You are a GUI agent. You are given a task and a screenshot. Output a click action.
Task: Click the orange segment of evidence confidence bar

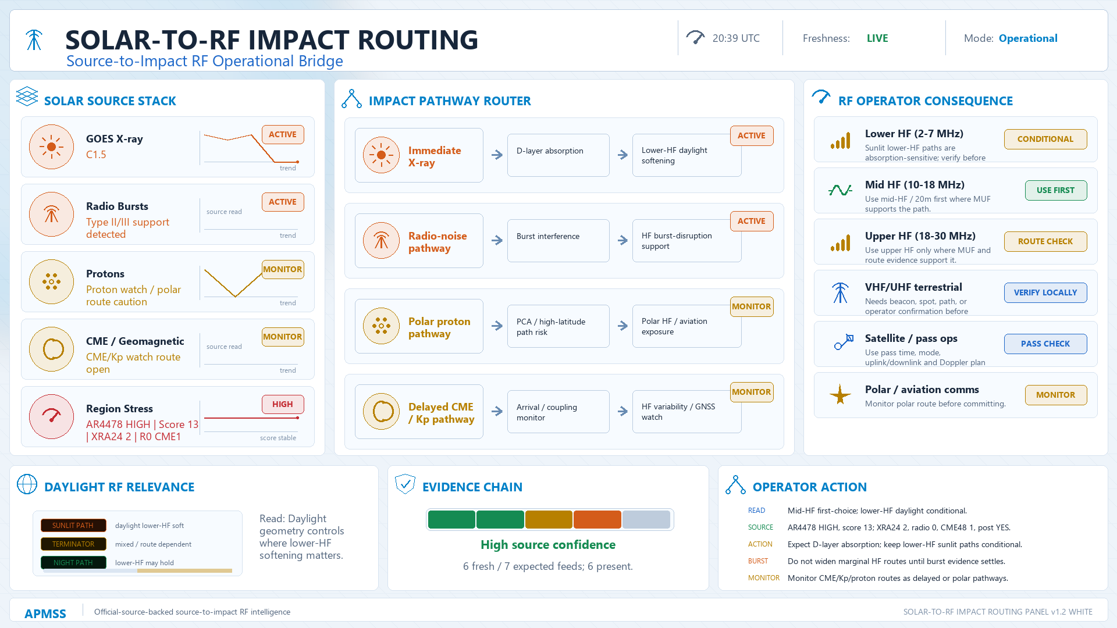point(597,519)
